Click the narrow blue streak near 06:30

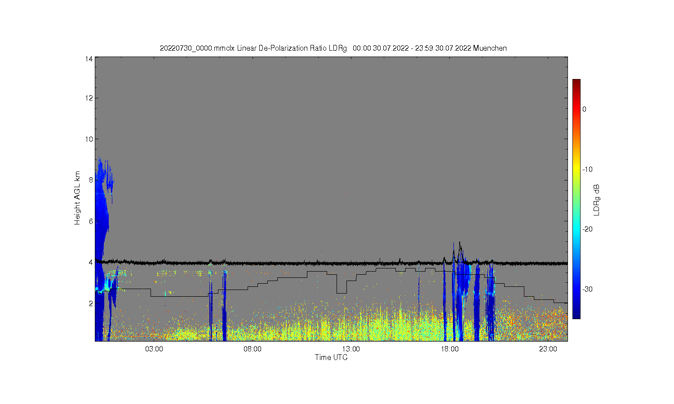(224, 305)
